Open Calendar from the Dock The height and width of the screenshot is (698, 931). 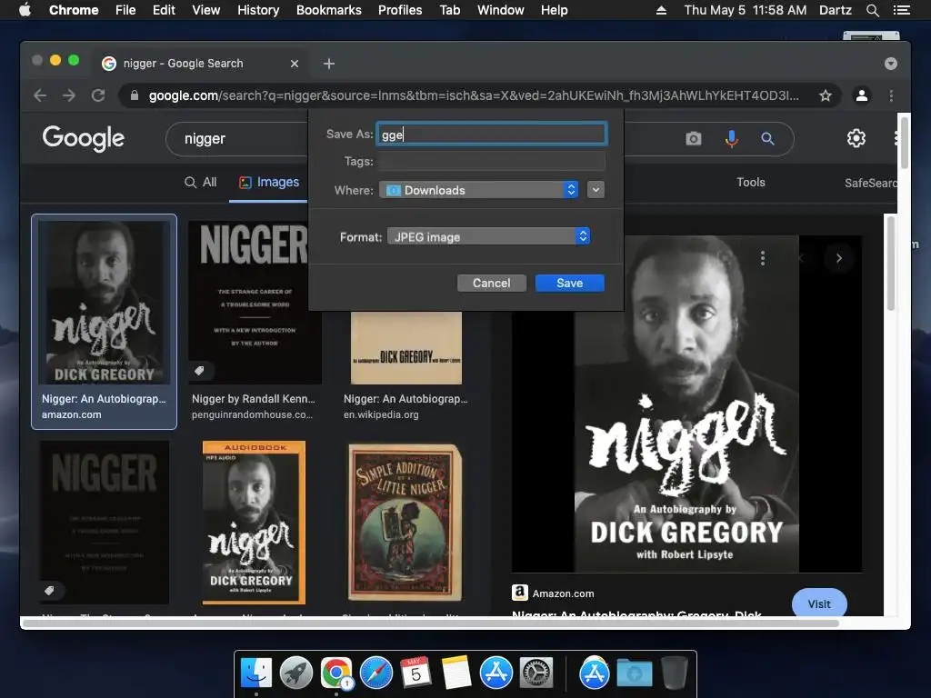tap(415, 673)
